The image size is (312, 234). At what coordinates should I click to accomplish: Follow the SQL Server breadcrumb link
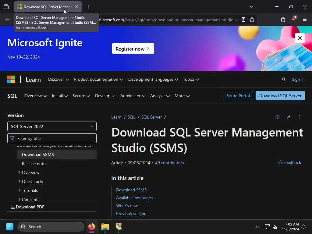[x=151, y=117]
